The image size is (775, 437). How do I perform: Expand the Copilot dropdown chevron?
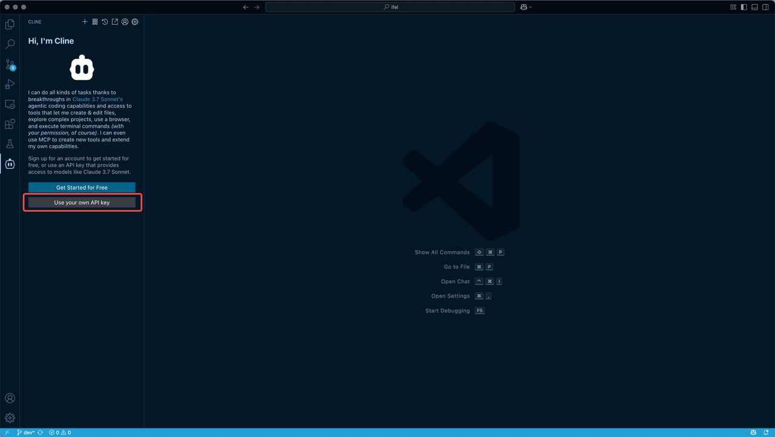pyautogui.click(x=531, y=7)
